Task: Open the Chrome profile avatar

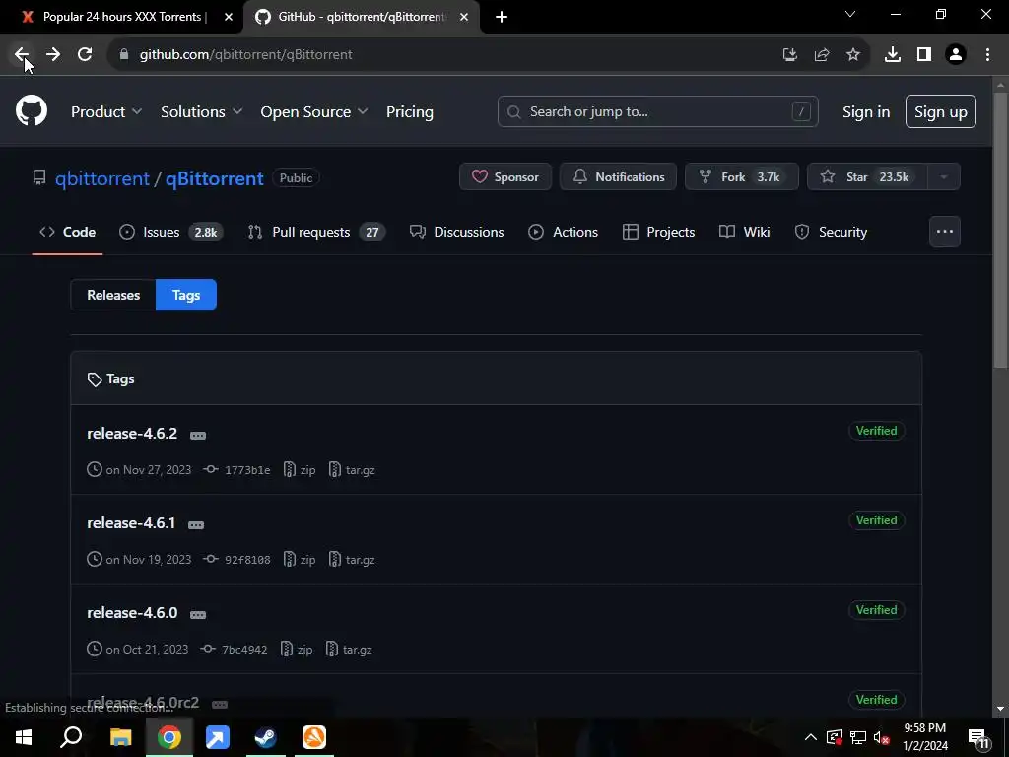Action: tap(956, 55)
